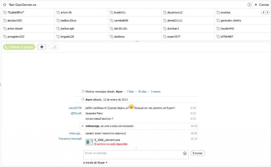This screenshot has height=167, width=271.
Task: Page participants list with left arrow
Action: (x=263, y=12)
